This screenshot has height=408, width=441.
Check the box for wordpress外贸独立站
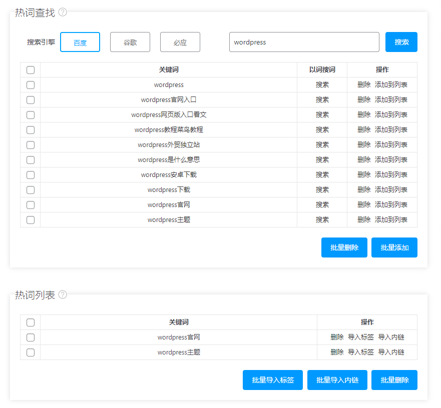click(x=31, y=145)
